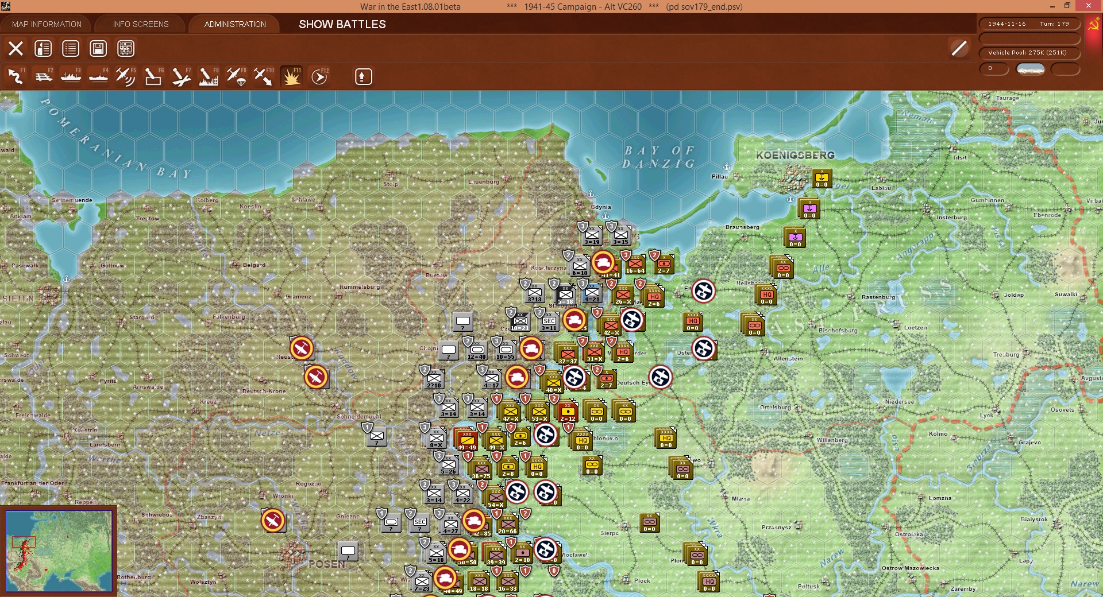Click the upward arrow box icon
The image size is (1103, 597).
pos(363,76)
